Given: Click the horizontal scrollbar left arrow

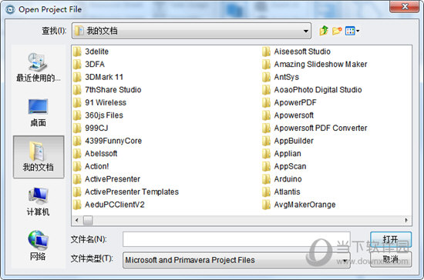Looking at the screenshot, I should click(x=77, y=221).
